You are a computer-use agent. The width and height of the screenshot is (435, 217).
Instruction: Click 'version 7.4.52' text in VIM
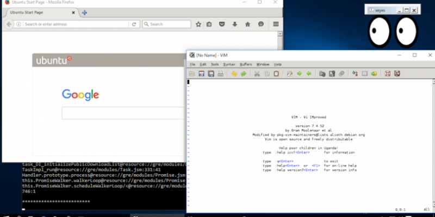309,126
